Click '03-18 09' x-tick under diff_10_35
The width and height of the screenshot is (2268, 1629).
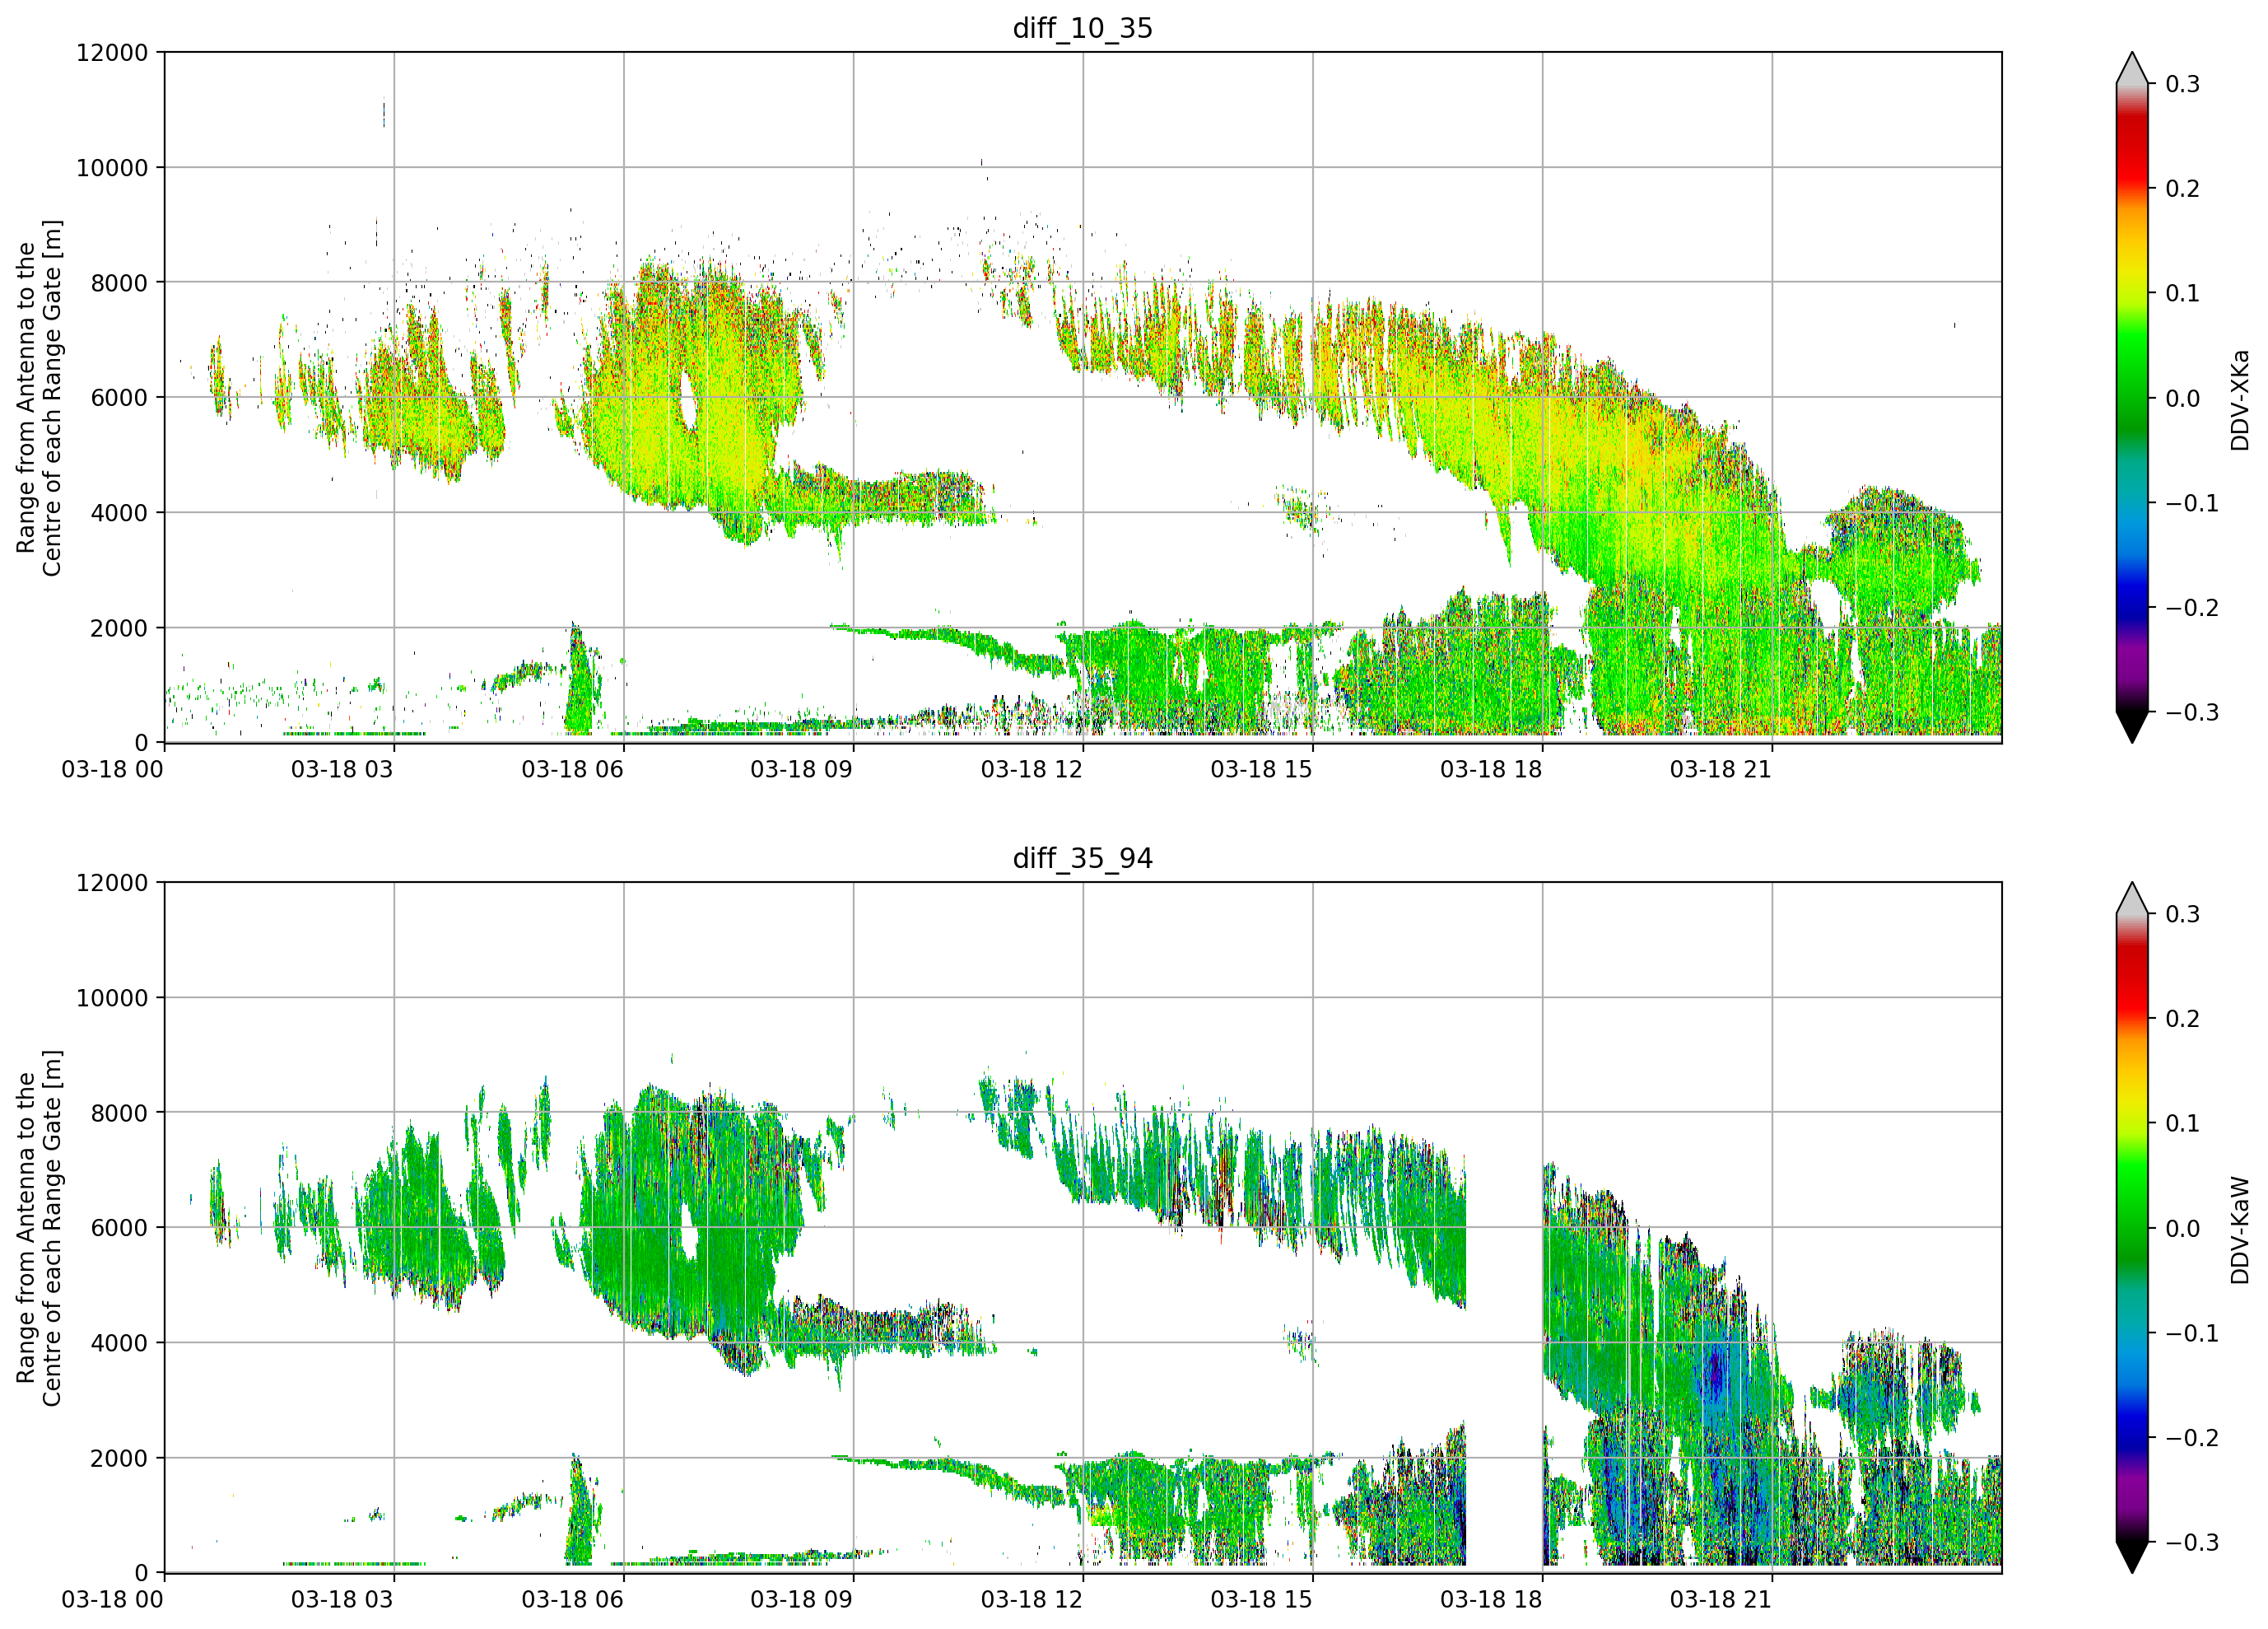pyautogui.click(x=802, y=769)
